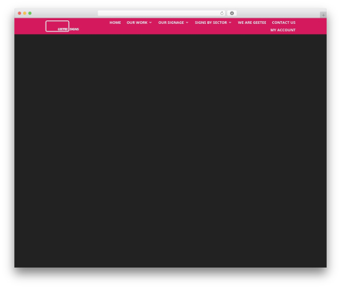This screenshot has height=288, width=341.
Task: Click the dark page content area
Action: click(x=170, y=150)
